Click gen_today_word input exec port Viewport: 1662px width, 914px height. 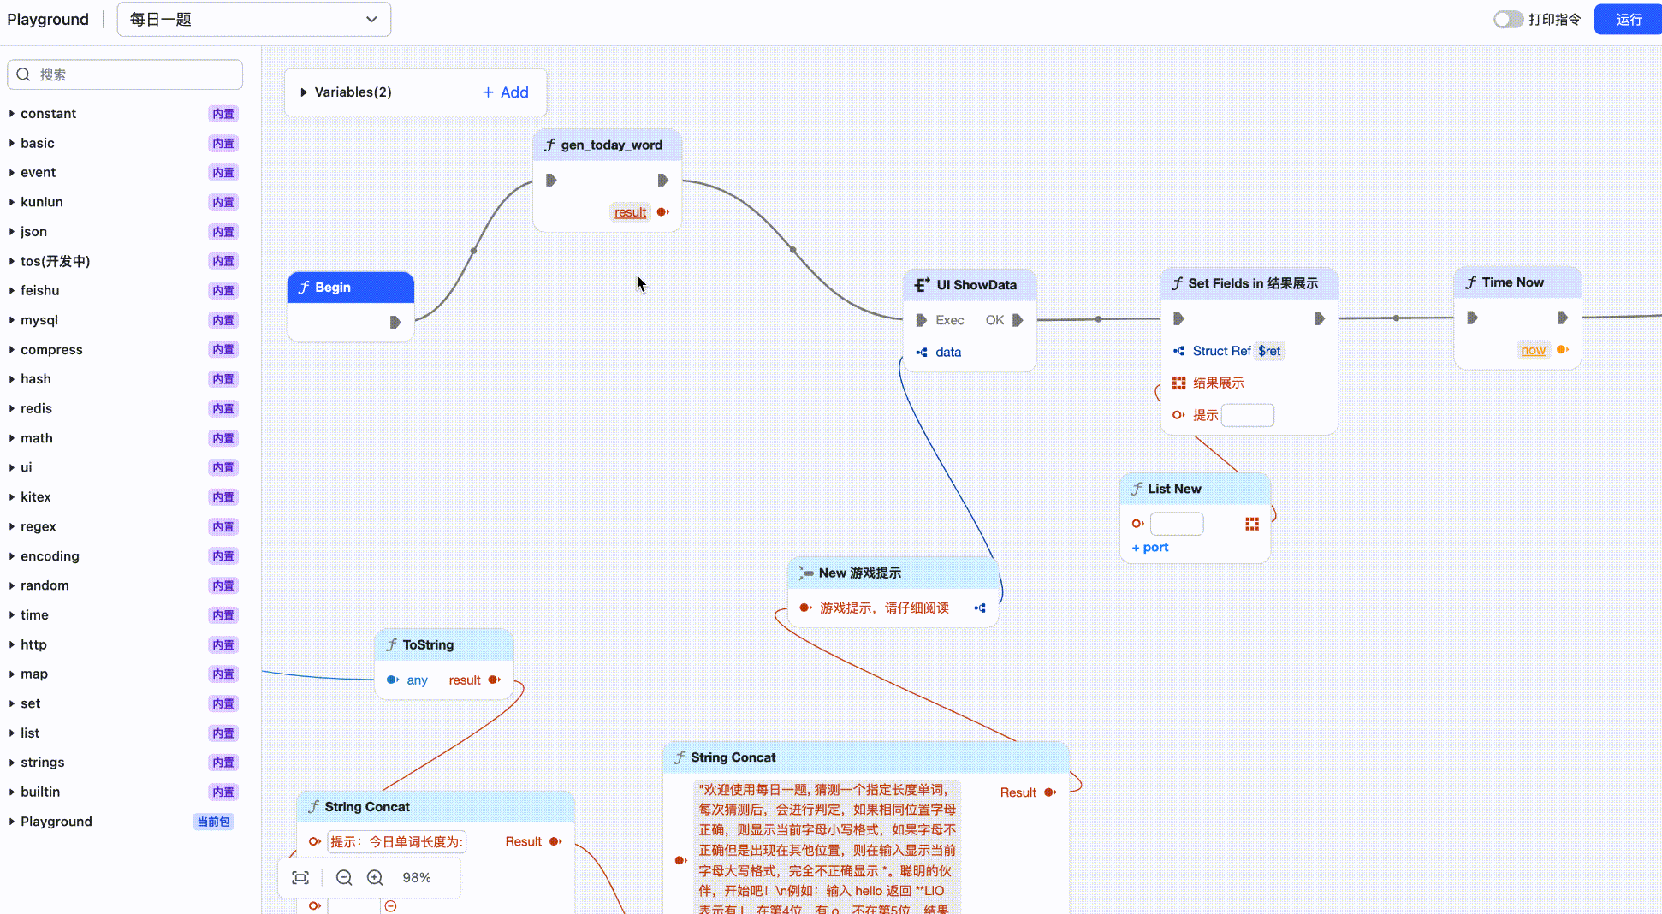pos(551,180)
